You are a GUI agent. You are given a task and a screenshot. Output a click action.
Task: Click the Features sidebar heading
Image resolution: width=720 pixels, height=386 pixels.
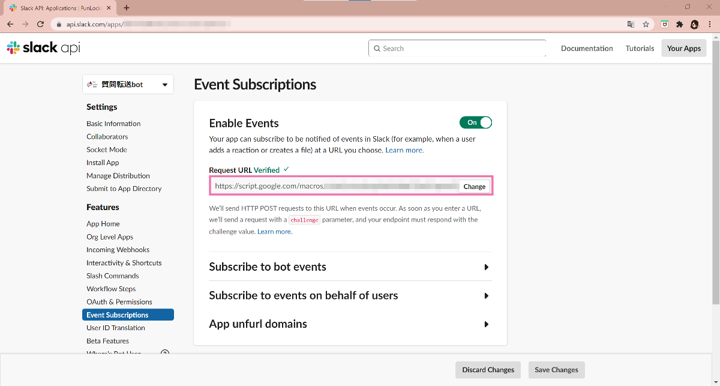pos(103,207)
